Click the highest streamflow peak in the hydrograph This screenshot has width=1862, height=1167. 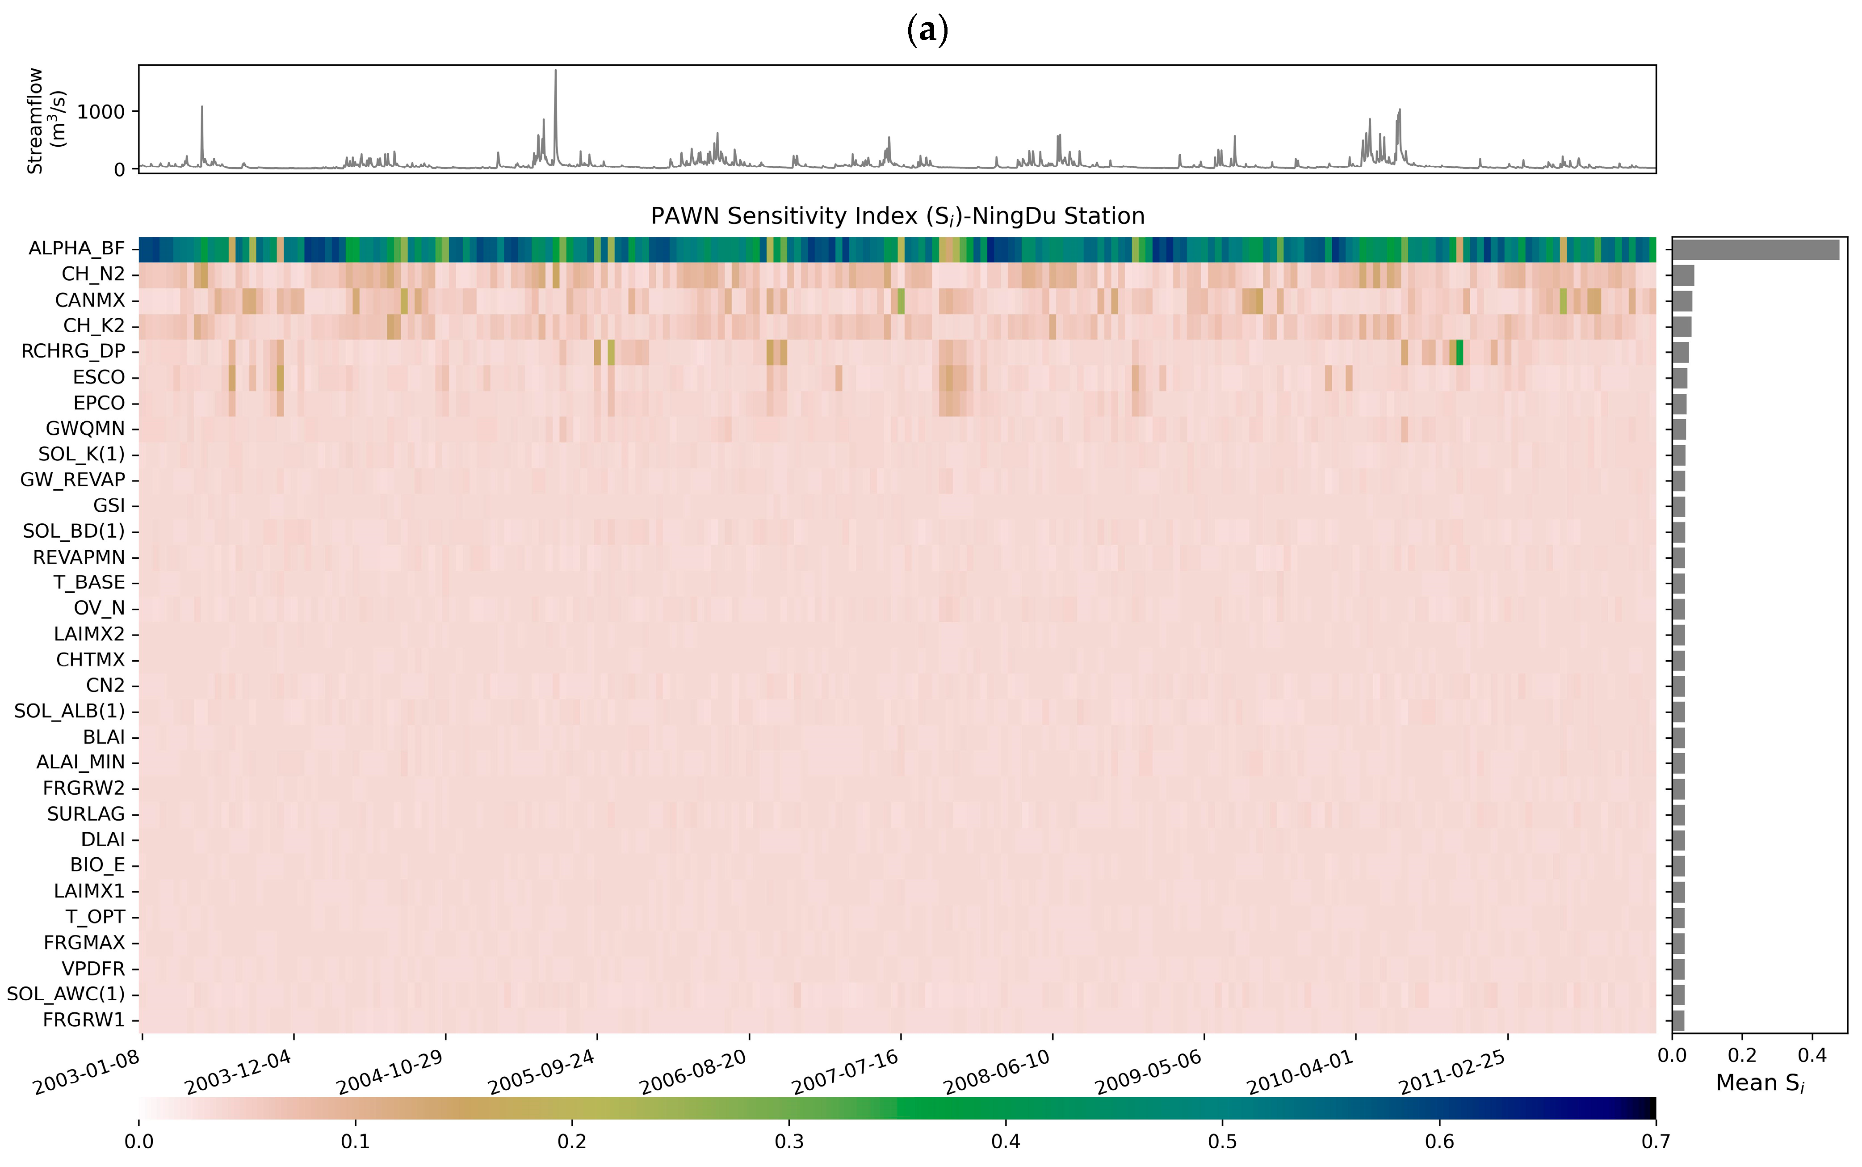(555, 73)
